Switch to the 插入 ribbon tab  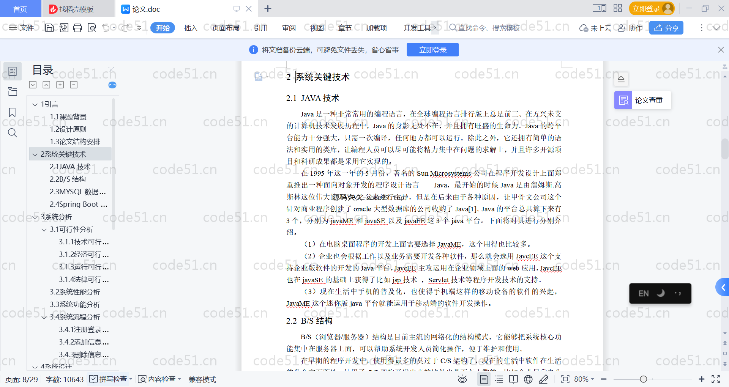click(191, 28)
